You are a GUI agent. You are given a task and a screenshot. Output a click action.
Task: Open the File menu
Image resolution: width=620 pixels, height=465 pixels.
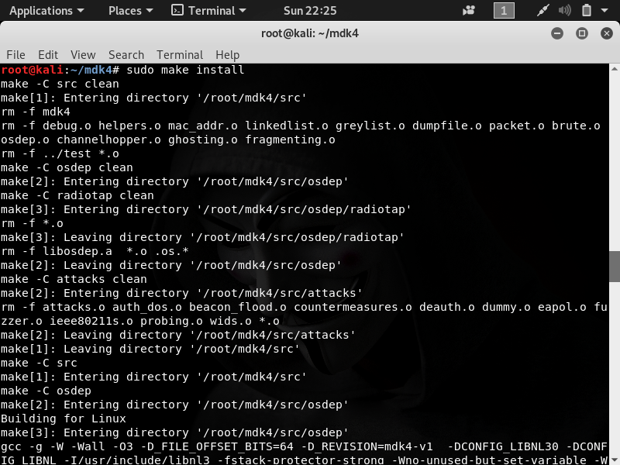15,54
